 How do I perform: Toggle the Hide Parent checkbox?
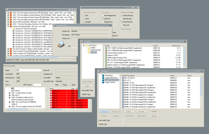pyautogui.click(x=61, y=85)
